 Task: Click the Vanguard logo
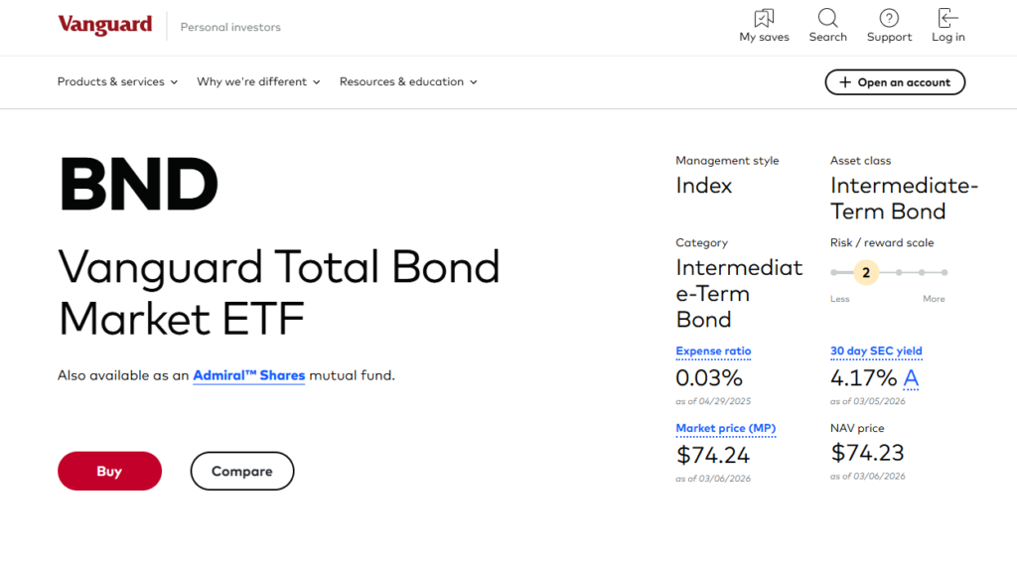tap(105, 26)
